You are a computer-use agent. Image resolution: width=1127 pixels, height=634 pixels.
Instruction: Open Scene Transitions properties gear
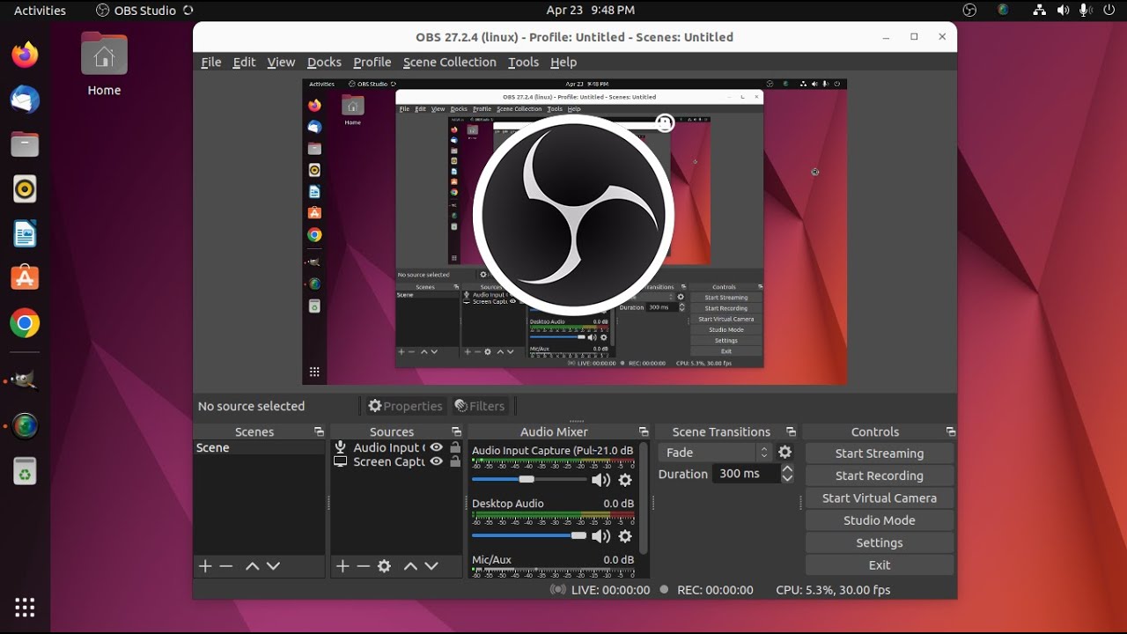784,452
